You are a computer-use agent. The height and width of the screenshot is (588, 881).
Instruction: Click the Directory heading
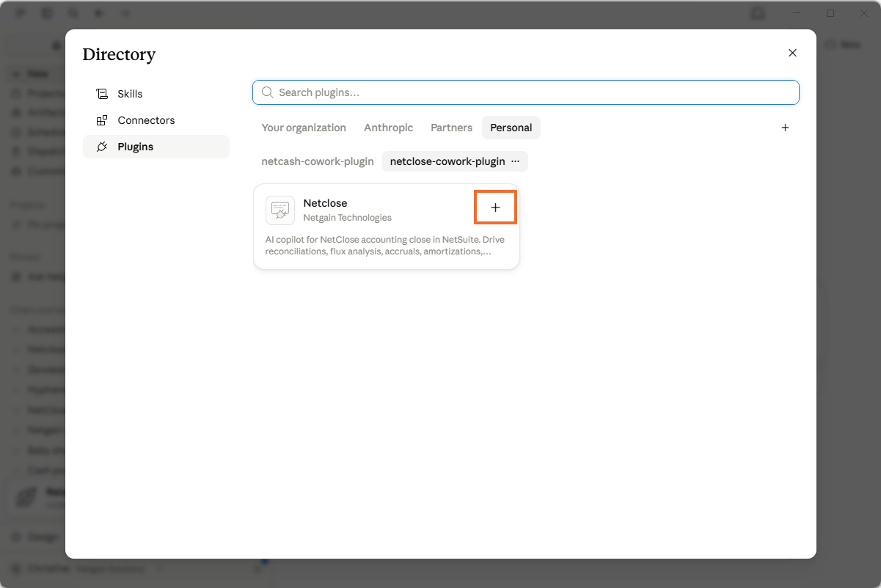(119, 54)
